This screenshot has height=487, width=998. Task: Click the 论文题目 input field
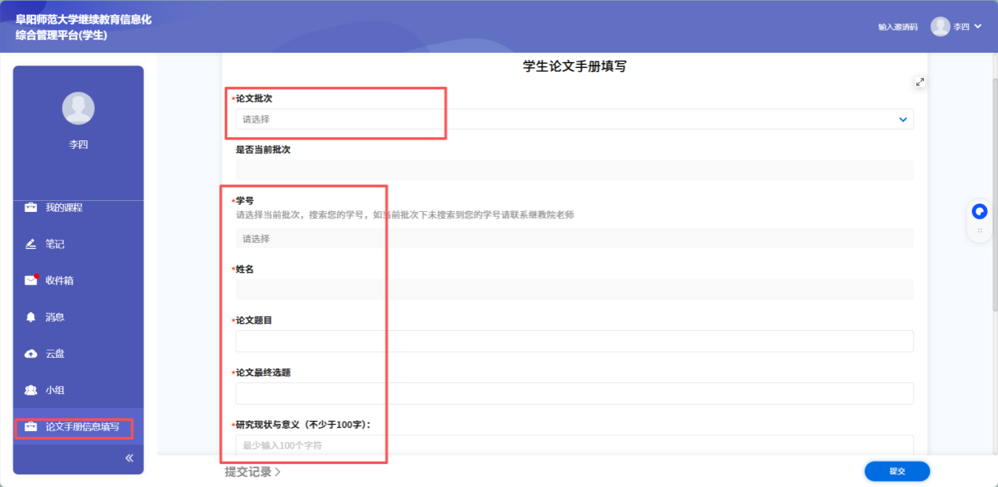[574, 341]
